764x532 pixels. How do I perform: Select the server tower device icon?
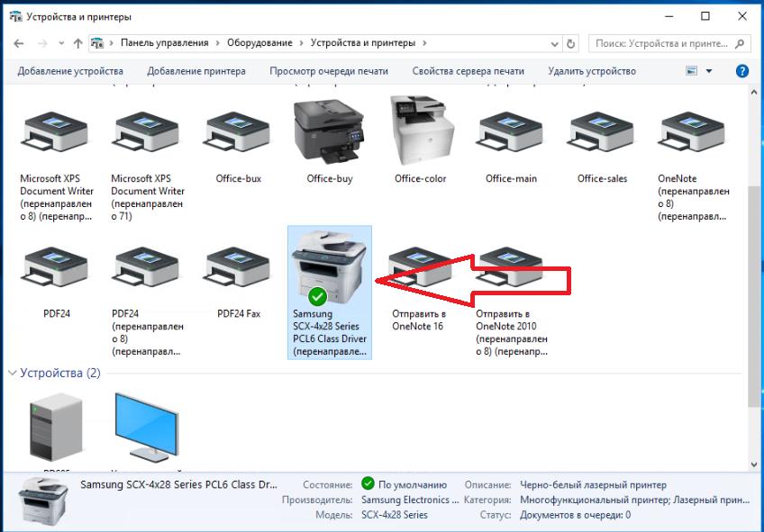point(57,428)
